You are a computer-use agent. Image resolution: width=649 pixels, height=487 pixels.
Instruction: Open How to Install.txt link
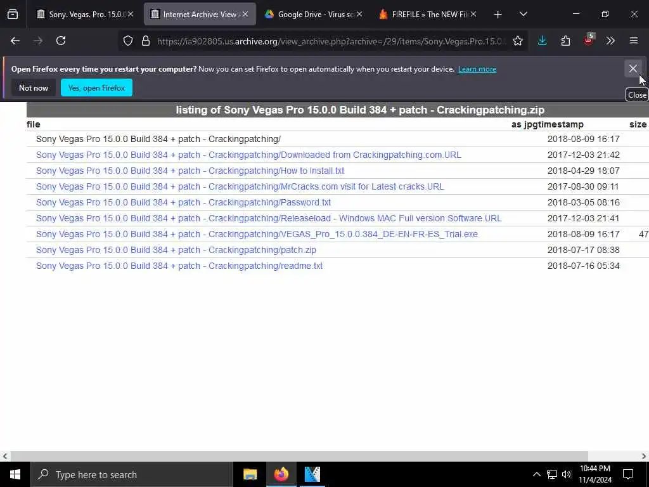tap(190, 171)
